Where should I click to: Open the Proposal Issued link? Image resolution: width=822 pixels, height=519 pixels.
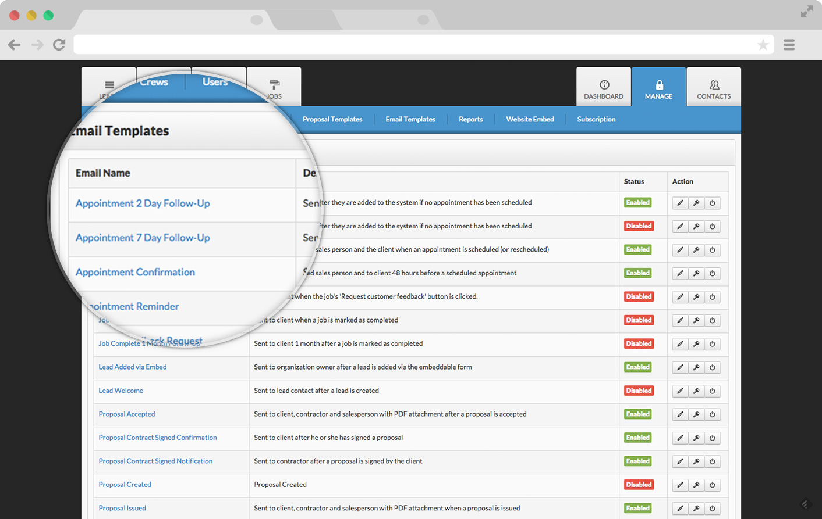122,508
